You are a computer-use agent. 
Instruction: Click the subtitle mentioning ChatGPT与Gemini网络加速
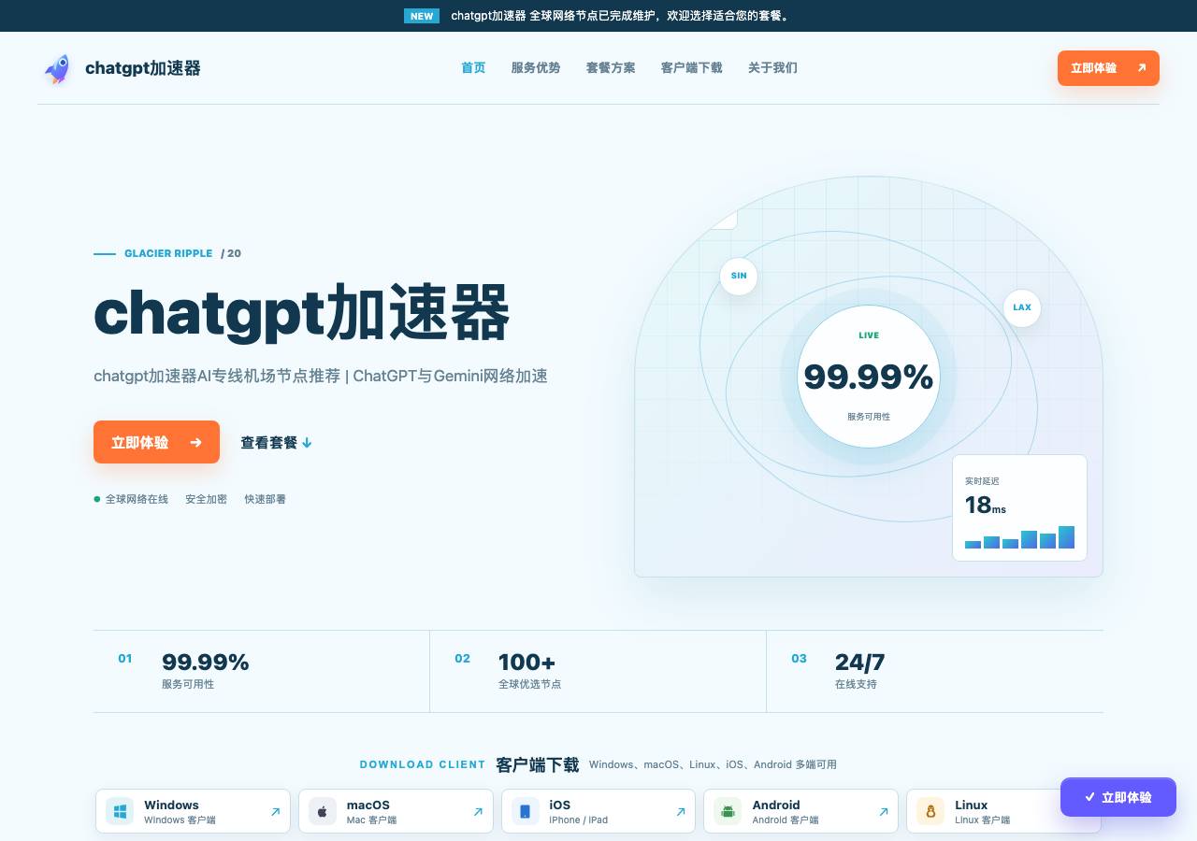(x=321, y=376)
